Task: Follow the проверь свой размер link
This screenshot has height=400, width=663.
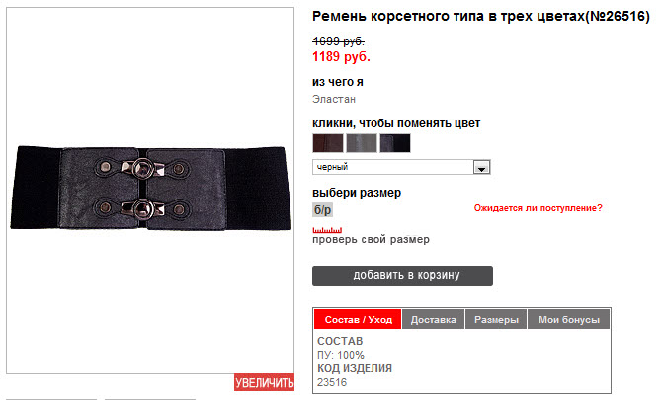Action: click(x=371, y=239)
